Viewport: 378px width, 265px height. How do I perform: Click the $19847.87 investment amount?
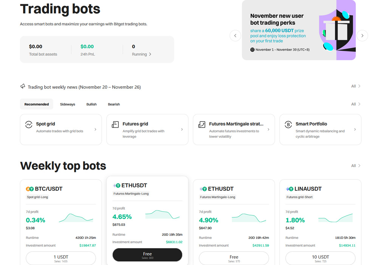(x=88, y=245)
